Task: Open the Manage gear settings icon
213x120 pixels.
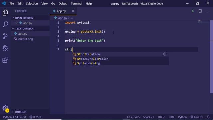Action: click(5, 108)
